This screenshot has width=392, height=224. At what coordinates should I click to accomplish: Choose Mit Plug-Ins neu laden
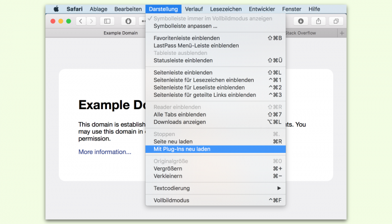(x=216, y=149)
